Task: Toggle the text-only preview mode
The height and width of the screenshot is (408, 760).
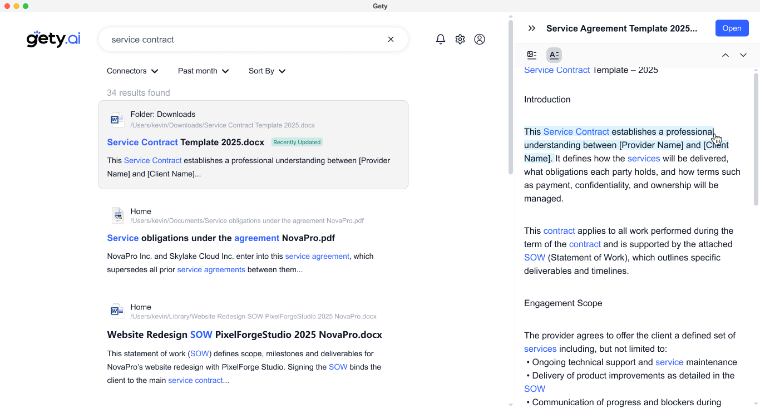Action: pos(554,55)
